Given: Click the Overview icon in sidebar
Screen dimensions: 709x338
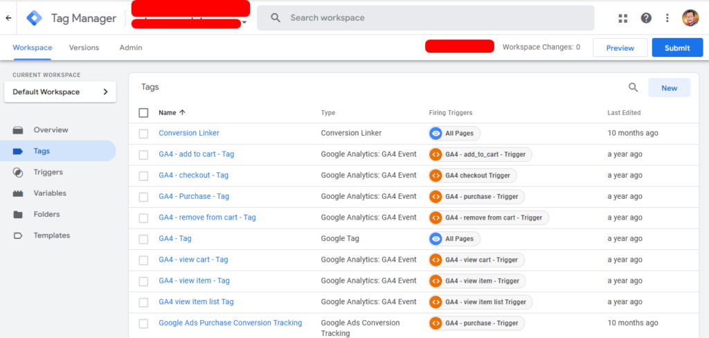Looking at the screenshot, I should coord(18,130).
